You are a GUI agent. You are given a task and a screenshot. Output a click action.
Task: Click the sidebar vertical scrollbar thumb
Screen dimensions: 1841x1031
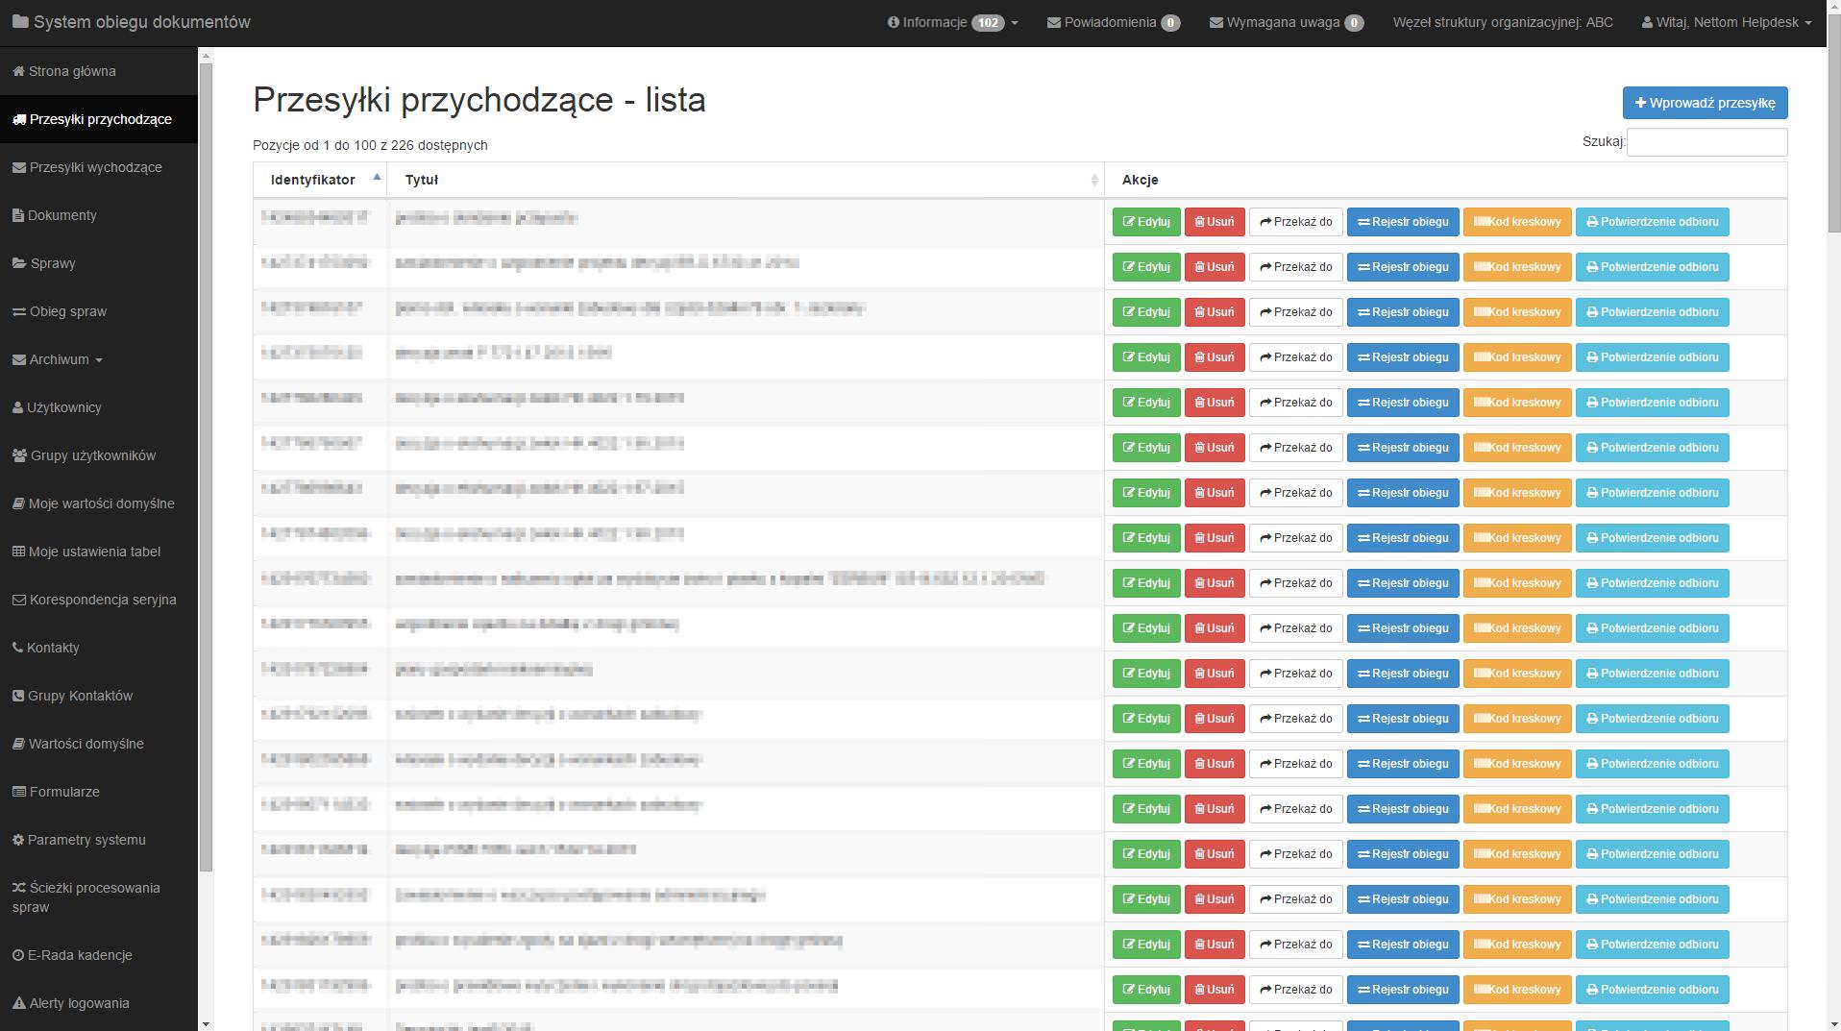coord(205,461)
